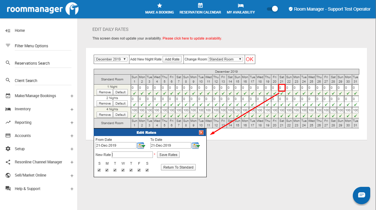Click the Inventory bed icon

[8, 109]
